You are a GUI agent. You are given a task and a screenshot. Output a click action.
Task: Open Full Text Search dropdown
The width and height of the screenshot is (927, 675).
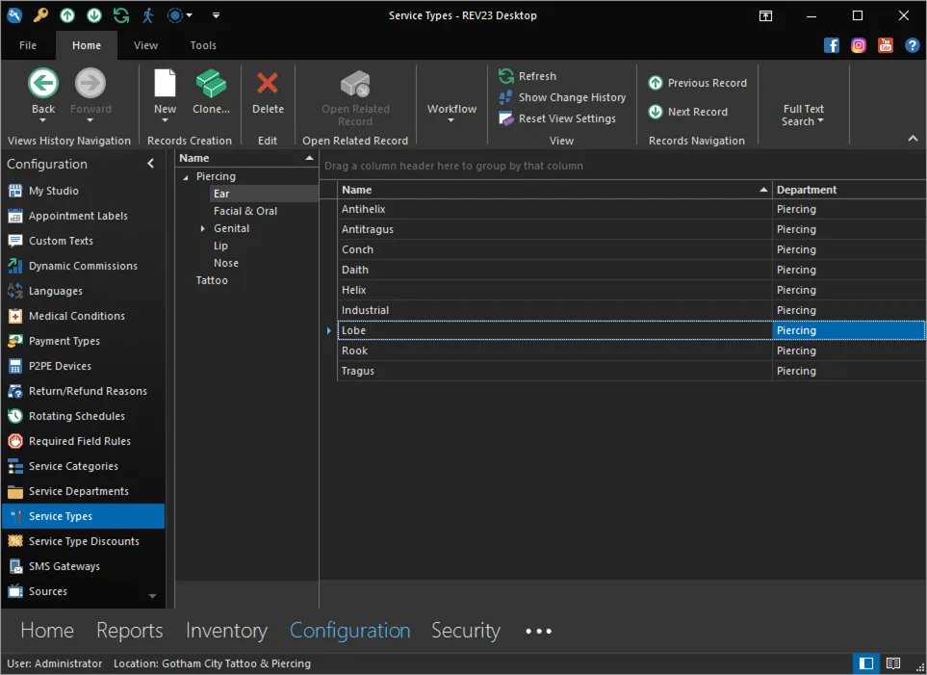(x=803, y=116)
